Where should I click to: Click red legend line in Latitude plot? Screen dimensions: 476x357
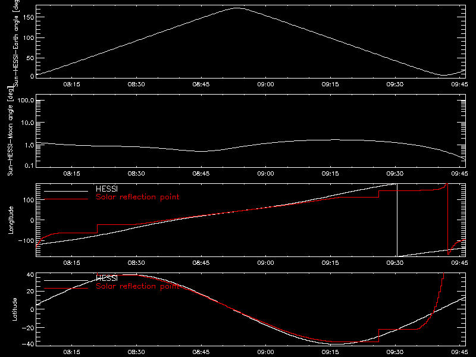click(66, 288)
